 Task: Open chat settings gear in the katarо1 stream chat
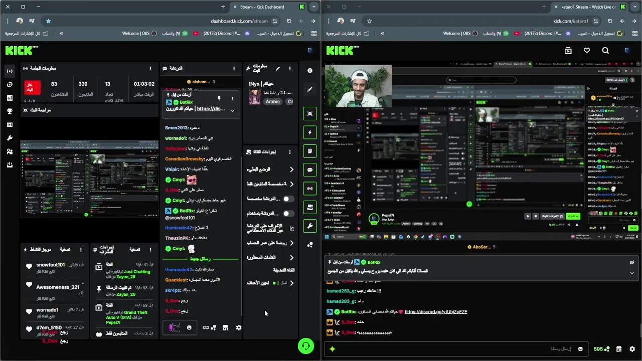[x=632, y=349]
